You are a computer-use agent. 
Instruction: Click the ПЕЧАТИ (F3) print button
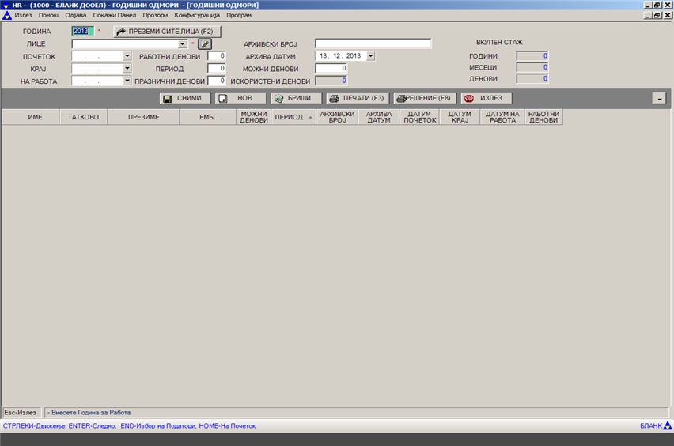coord(357,99)
